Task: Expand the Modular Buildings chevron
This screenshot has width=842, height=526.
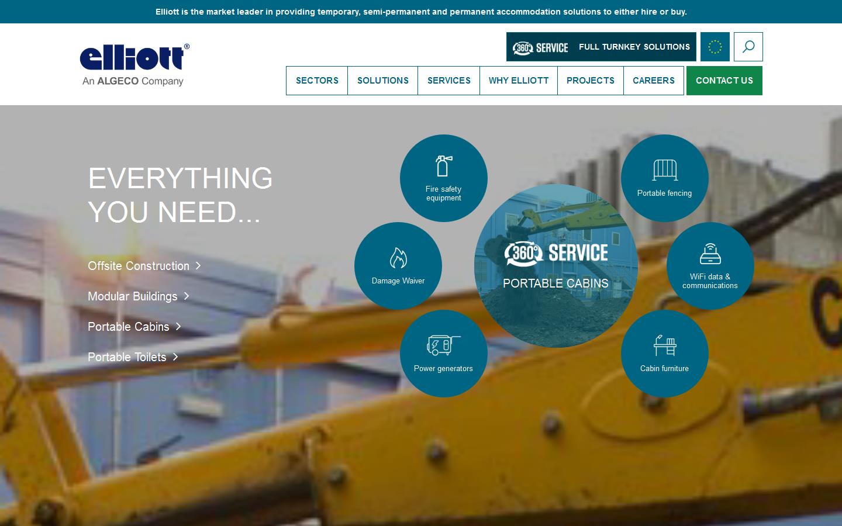Action: pos(187,297)
